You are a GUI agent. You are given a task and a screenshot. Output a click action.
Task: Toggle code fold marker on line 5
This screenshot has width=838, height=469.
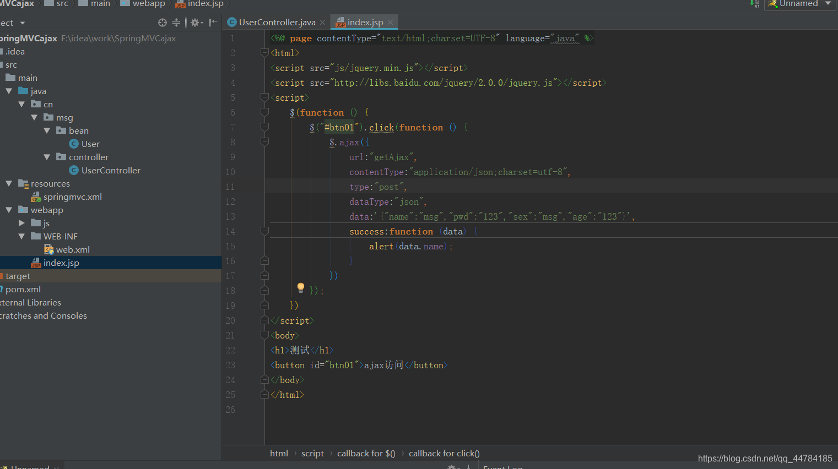coord(264,97)
